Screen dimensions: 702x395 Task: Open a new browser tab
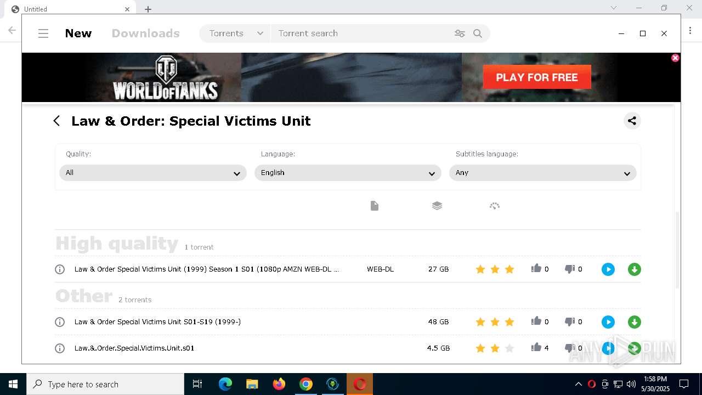[148, 9]
